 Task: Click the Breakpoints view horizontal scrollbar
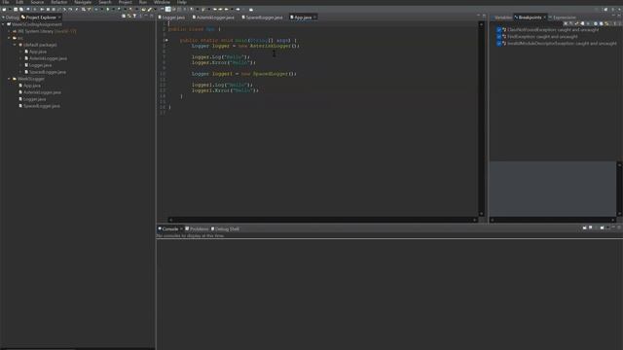[553, 220]
